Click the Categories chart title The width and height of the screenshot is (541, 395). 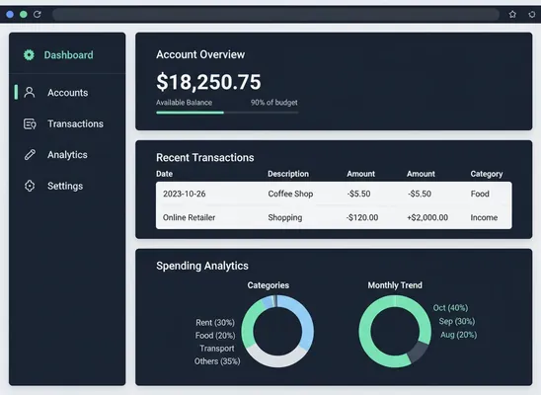(x=269, y=285)
